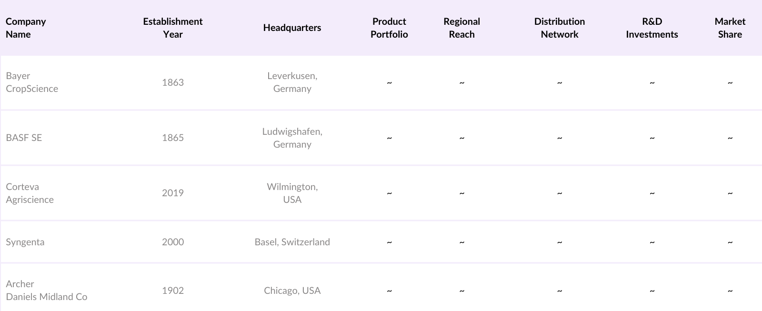Select the Market Share column header
Image resolution: width=762 pixels, height=311 pixels.
(x=730, y=28)
